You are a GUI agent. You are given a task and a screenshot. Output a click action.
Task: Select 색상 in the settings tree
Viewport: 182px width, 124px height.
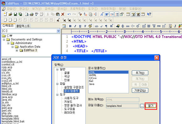(67, 76)
